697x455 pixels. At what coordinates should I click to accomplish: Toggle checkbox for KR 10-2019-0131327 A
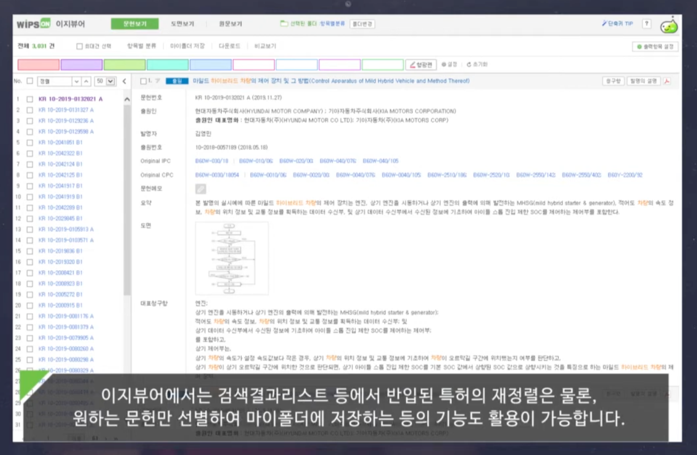30,110
